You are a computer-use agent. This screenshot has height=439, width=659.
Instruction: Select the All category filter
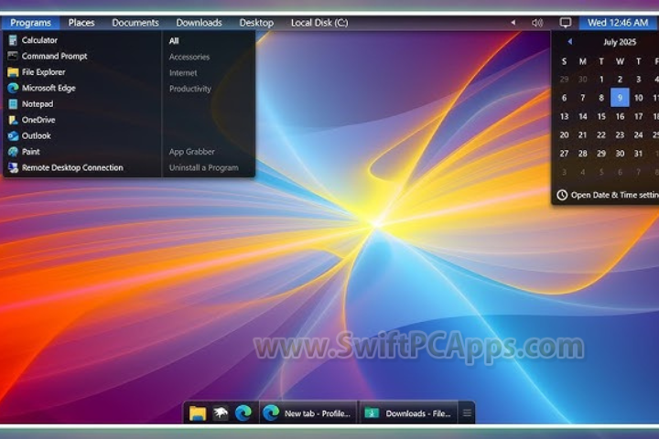174,41
